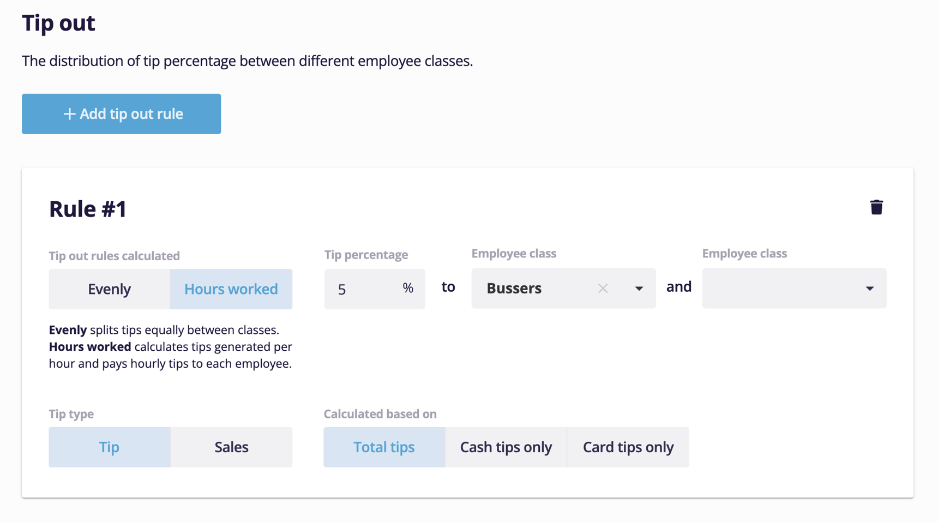
Task: Choose Card tips only option
Action: [x=628, y=447]
